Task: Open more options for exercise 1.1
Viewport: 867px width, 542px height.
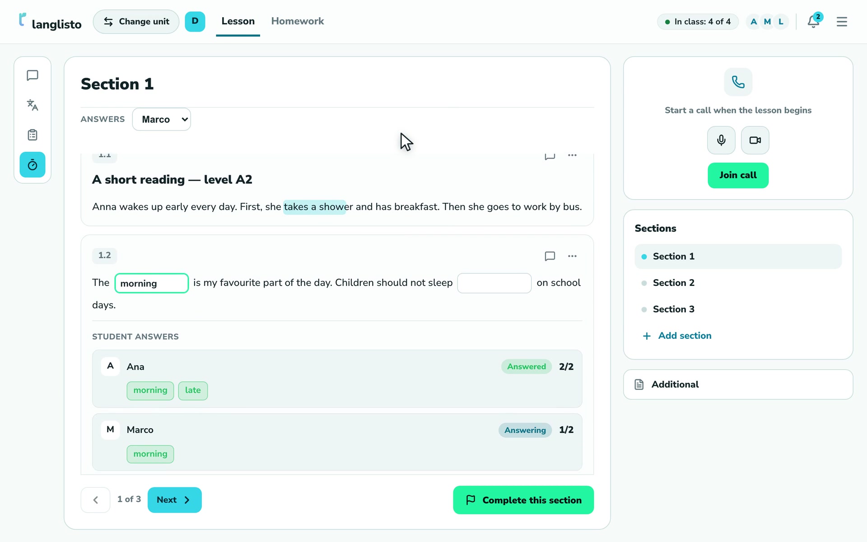Action: coord(572,155)
